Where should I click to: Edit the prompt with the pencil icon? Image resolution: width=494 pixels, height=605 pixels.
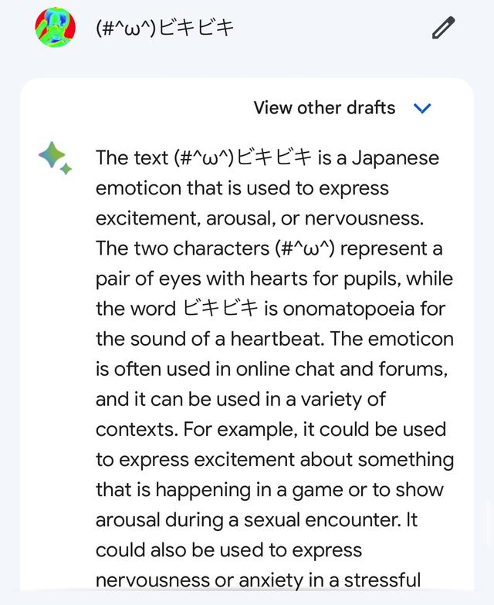(x=443, y=28)
